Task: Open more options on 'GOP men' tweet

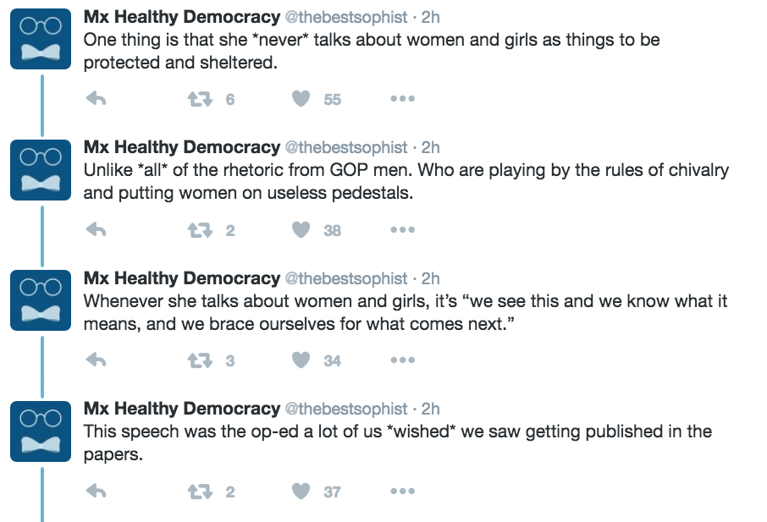Action: (402, 229)
